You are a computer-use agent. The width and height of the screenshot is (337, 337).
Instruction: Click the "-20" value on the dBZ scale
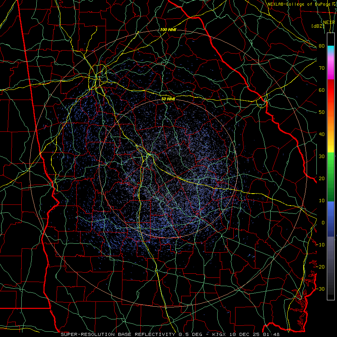click(320, 267)
